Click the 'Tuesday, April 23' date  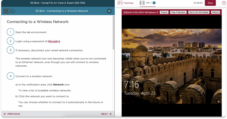pos(140,93)
